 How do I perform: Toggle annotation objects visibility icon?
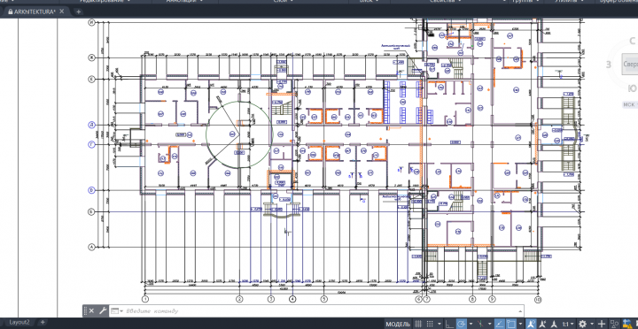[531, 324]
